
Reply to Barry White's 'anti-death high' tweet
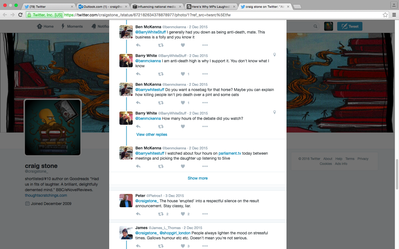pyautogui.click(x=138, y=74)
